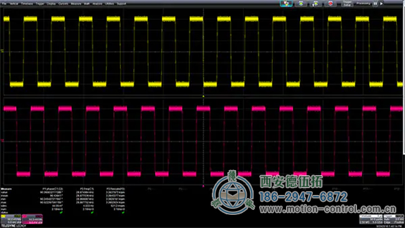Click the green-light toolbar icon

pyautogui.click(x=301, y=3)
